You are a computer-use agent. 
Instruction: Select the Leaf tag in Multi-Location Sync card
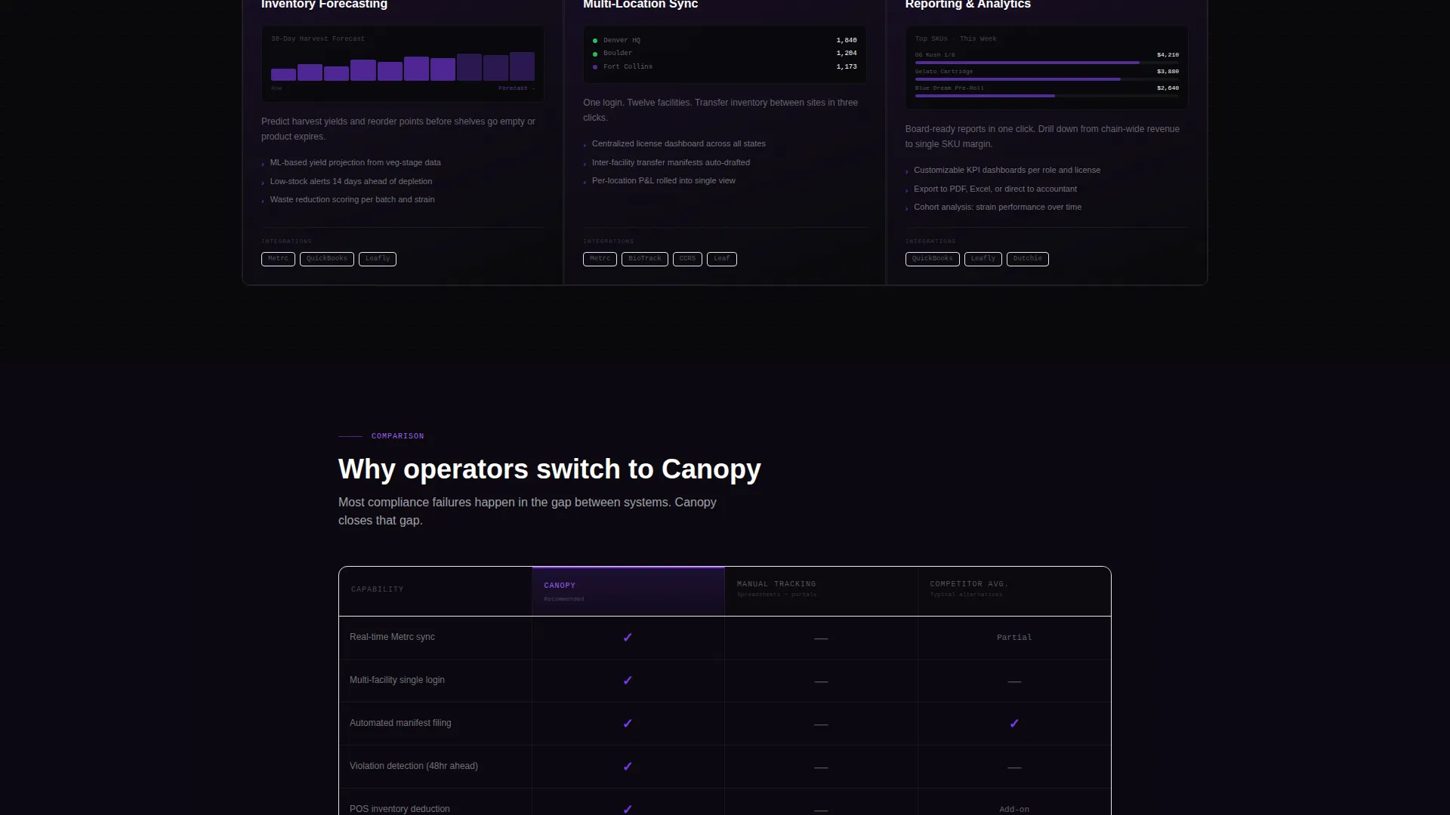(722, 259)
